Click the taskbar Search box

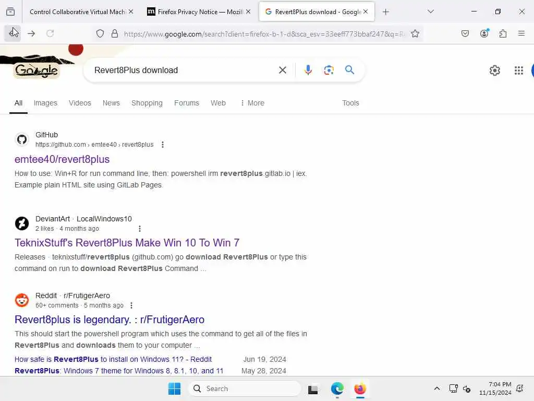tap(245, 388)
